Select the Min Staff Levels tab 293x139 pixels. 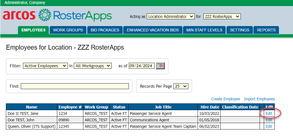tap(204, 30)
